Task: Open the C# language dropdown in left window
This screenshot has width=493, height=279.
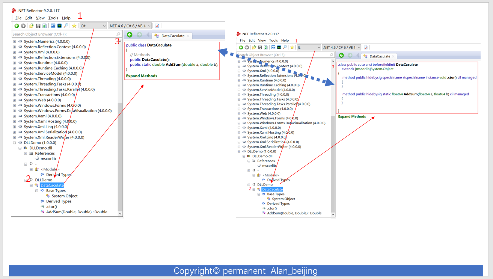Action: (93, 26)
